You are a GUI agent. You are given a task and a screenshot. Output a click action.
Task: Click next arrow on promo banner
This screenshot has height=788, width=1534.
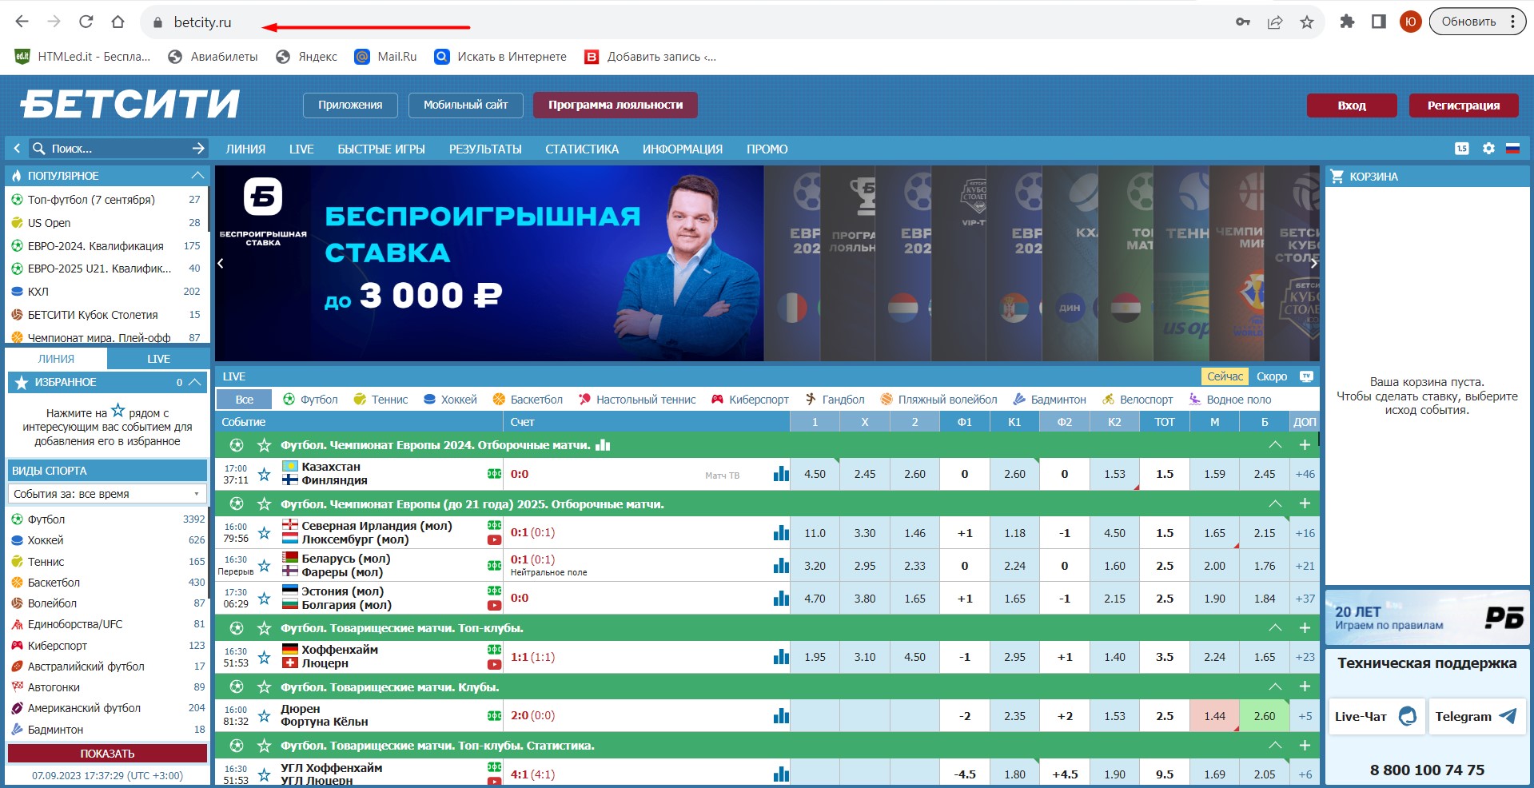(x=1313, y=263)
